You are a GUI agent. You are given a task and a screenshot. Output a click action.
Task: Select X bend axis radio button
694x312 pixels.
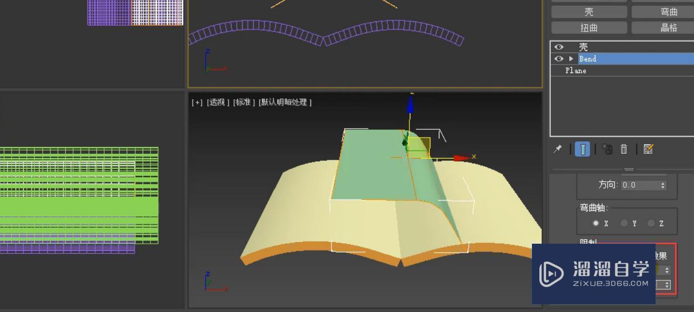pos(596,223)
